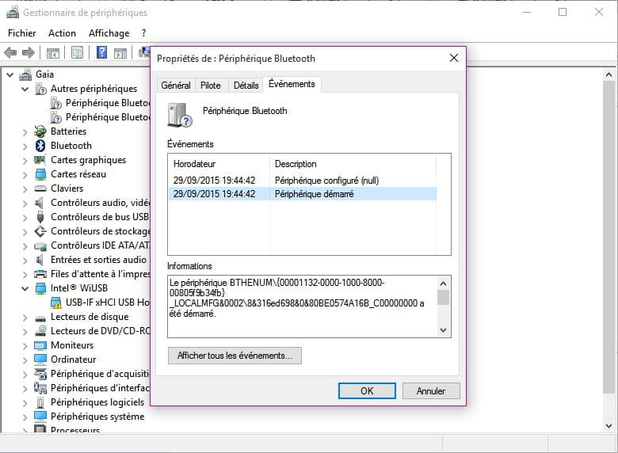Select the Périphérique configuré (null) event
This screenshot has width=618, height=453.
tap(303, 181)
